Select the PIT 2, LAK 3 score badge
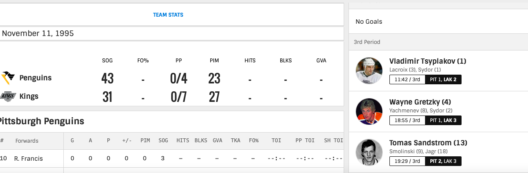 (x=443, y=161)
